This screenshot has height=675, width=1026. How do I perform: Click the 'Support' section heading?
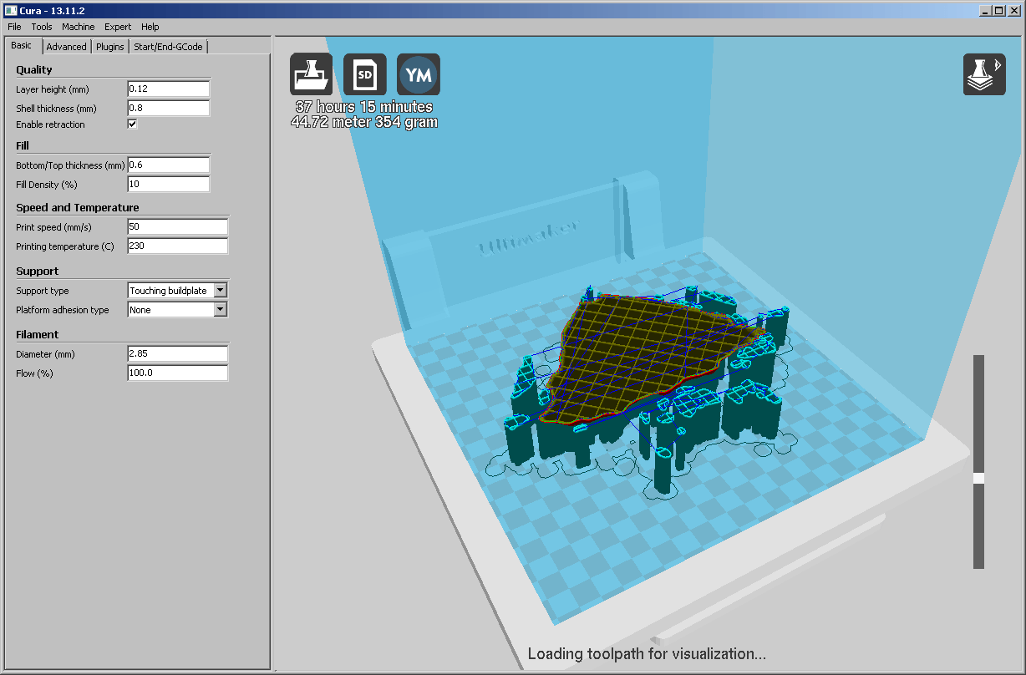[38, 271]
